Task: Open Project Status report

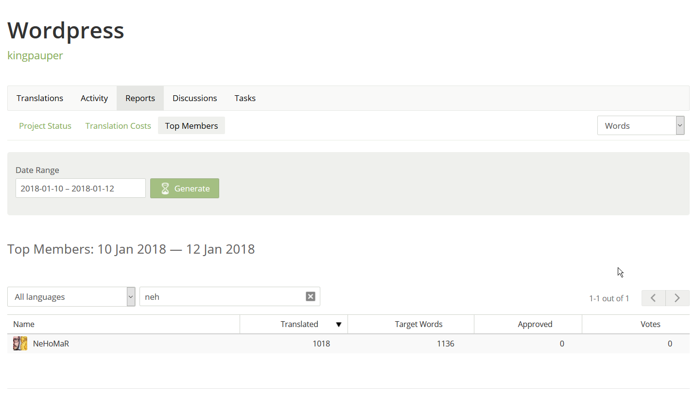Action: pos(45,126)
